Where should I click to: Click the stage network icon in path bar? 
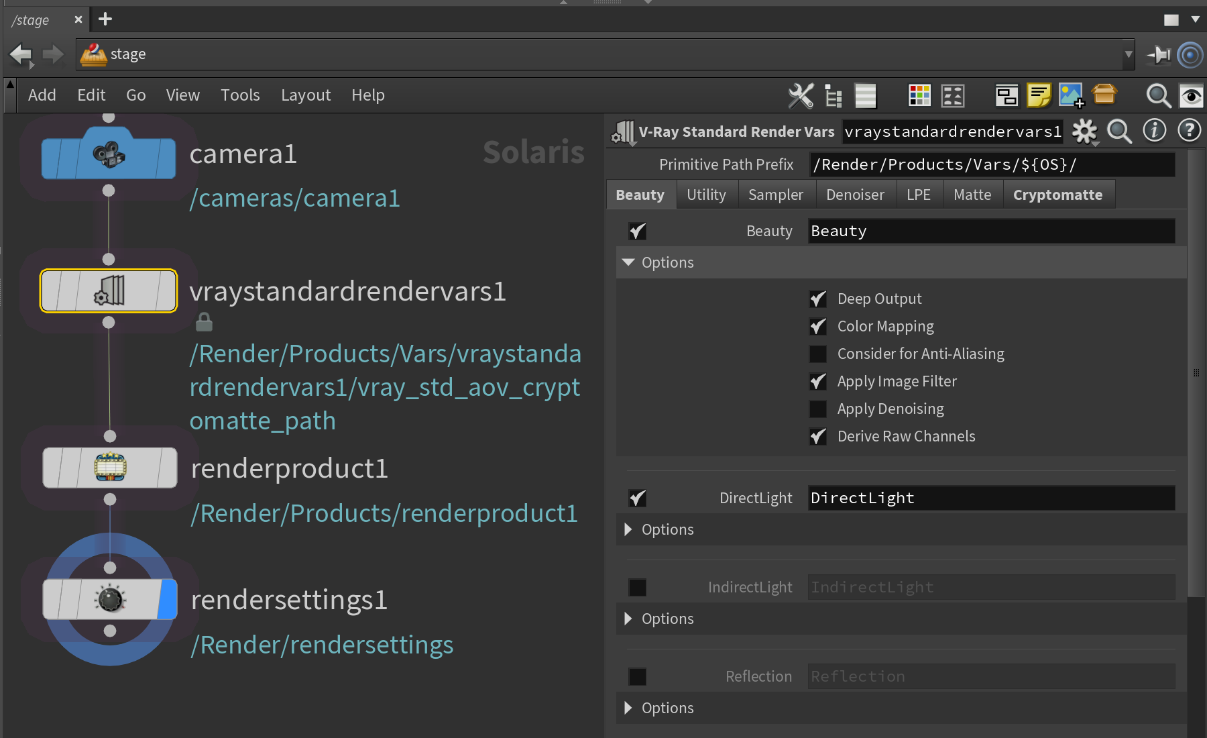click(93, 54)
